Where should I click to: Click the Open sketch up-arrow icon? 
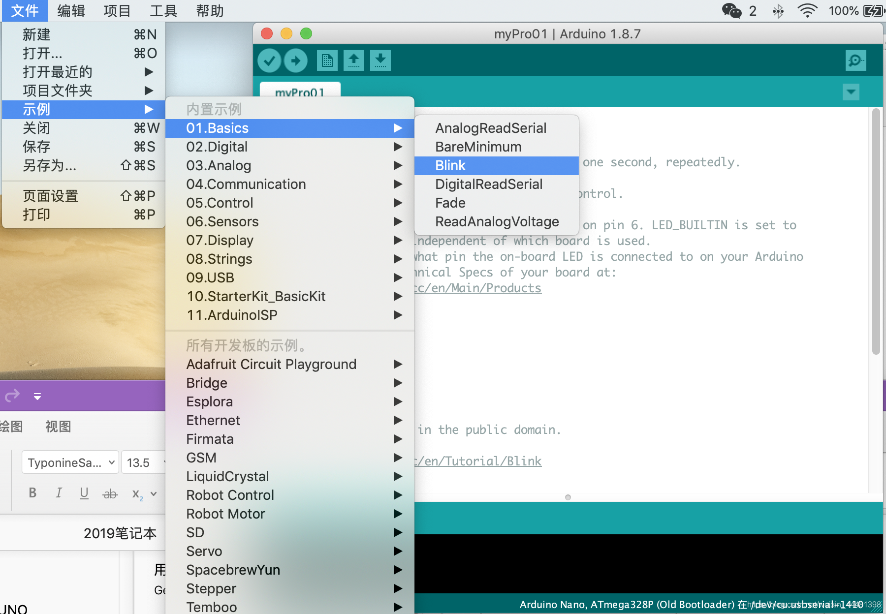coord(354,61)
